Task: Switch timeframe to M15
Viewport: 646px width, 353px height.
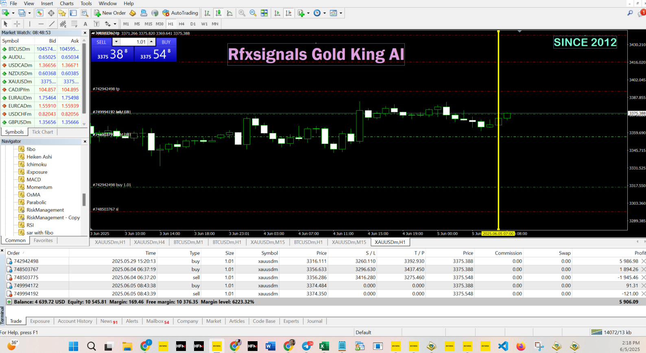Action: 148,24
